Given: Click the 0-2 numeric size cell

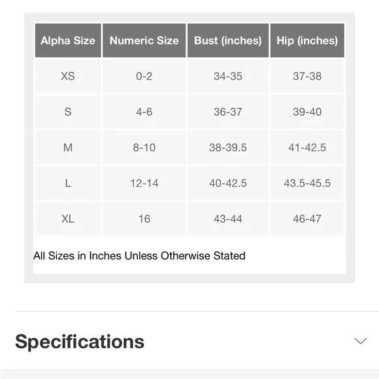Looking at the screenshot, I should (144, 76).
